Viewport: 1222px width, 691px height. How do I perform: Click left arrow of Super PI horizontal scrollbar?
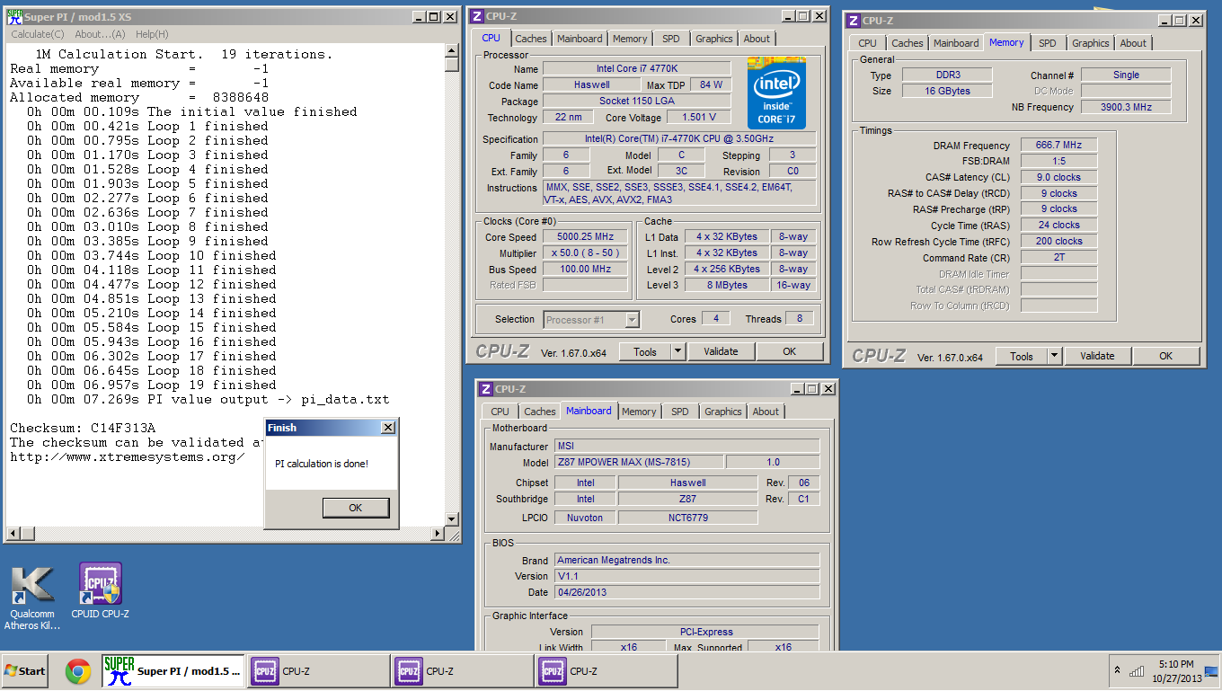[x=11, y=535]
